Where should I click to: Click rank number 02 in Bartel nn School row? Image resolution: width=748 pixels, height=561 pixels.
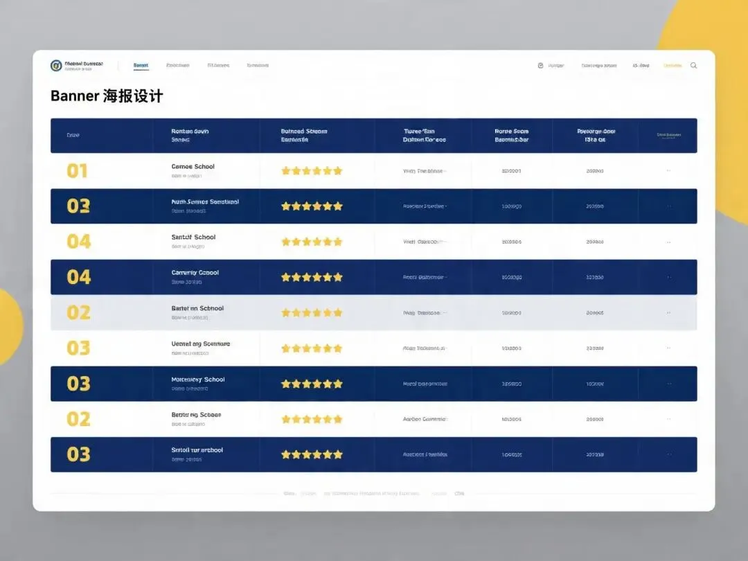[x=79, y=313]
